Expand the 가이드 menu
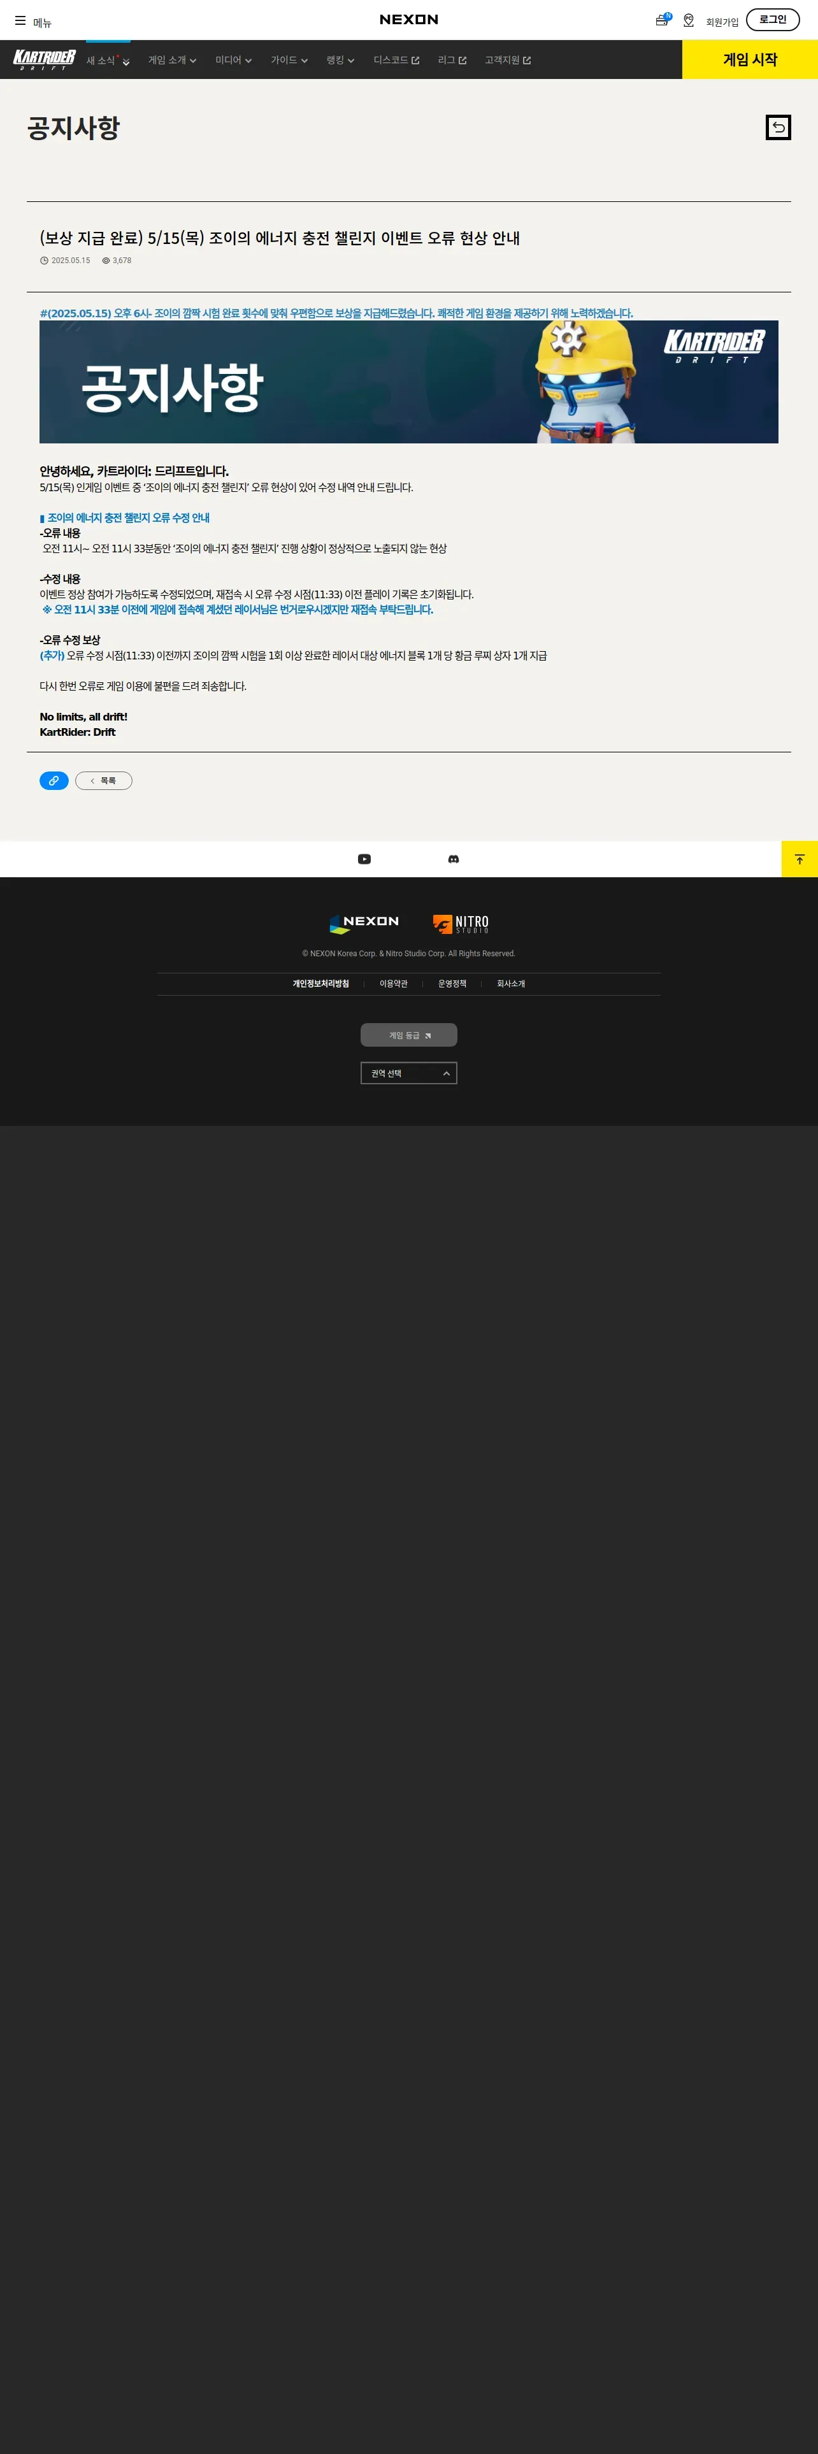Viewport: 818px width, 2454px height. [289, 60]
